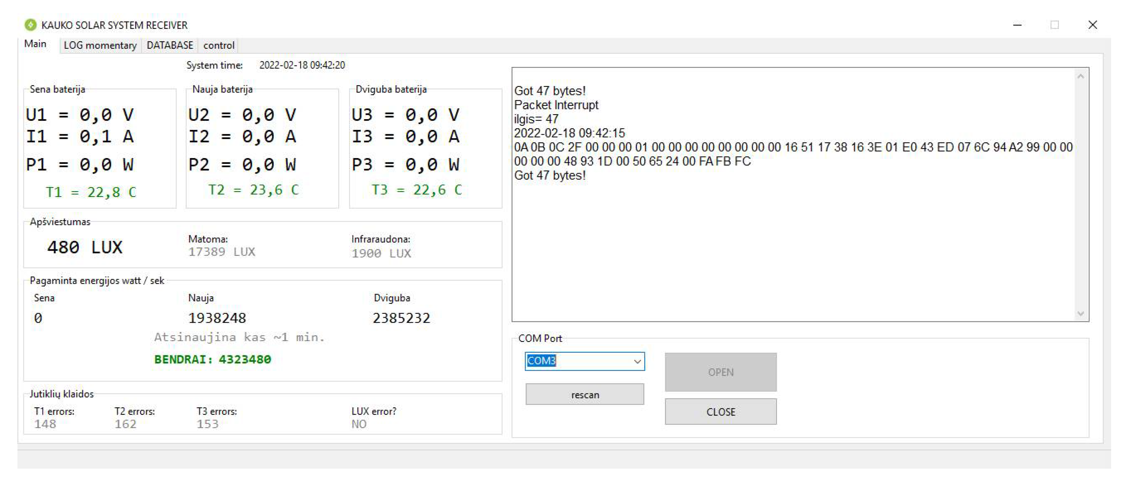Click the 480 LUX reading
The width and height of the screenshot is (1128, 482).
(x=85, y=248)
